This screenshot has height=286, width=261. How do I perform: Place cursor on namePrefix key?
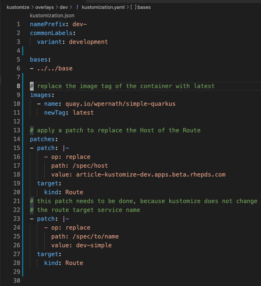click(x=48, y=24)
